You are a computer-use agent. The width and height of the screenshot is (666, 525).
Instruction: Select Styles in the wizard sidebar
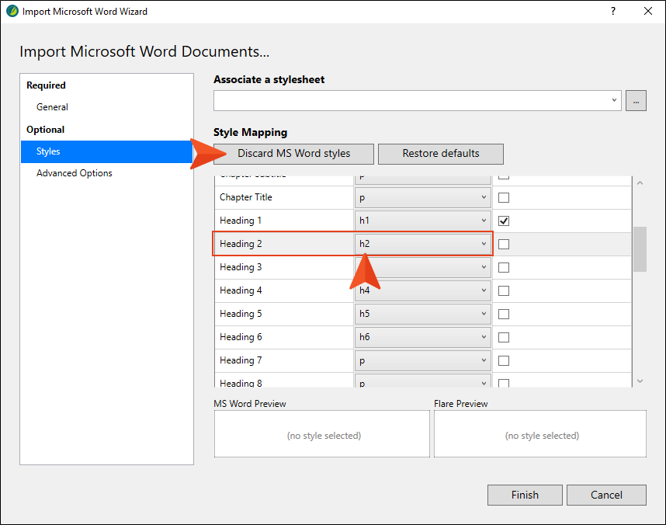click(x=106, y=151)
